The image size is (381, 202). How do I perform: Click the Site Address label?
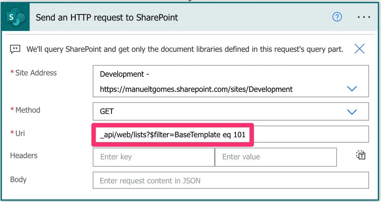point(36,73)
